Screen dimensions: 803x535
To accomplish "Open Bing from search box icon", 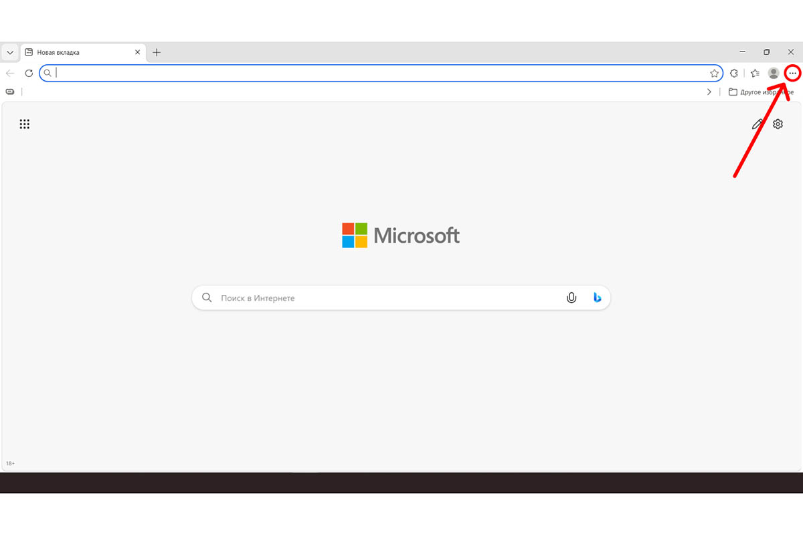I will coord(597,298).
